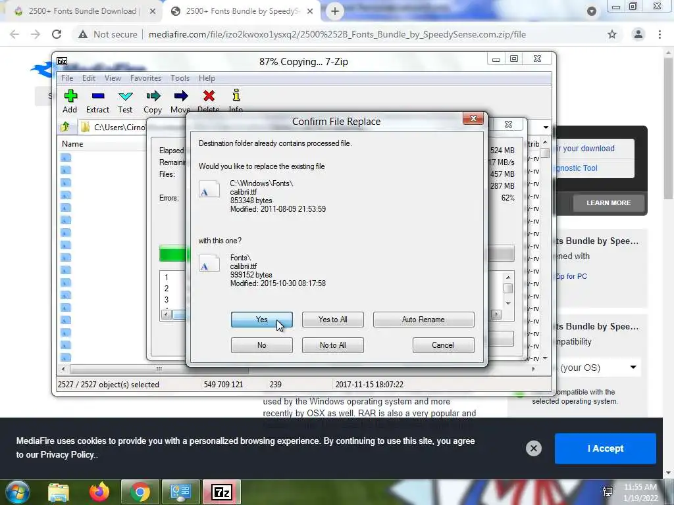The height and width of the screenshot is (505, 674).
Task: Open the Windows Start menu
Action: (x=17, y=492)
